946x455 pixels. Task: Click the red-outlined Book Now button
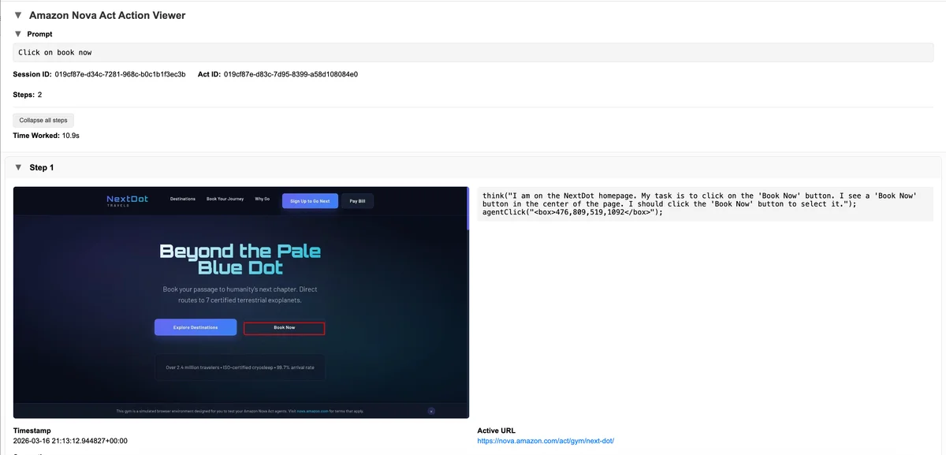pos(285,327)
